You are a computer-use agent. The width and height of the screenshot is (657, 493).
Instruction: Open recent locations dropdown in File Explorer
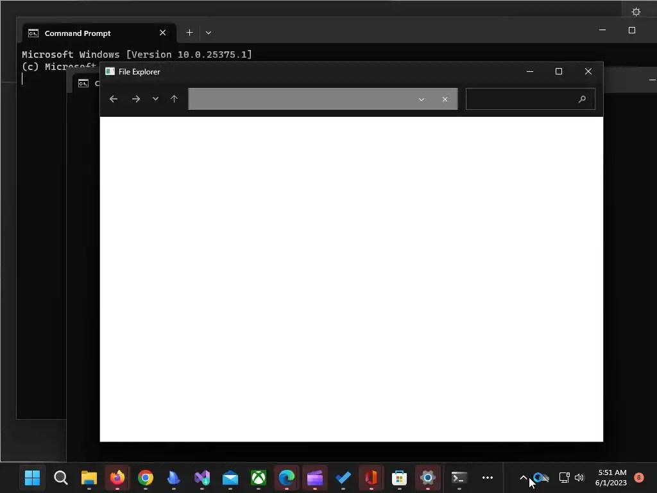[155, 99]
